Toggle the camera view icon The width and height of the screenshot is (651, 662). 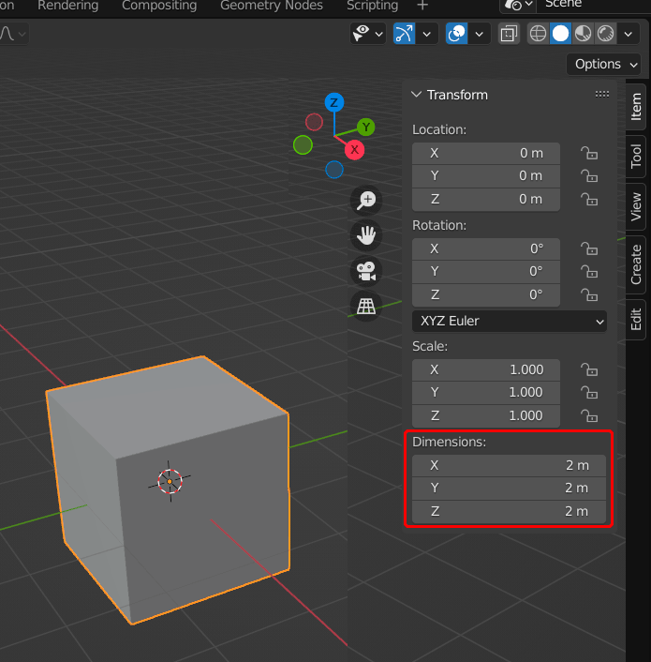click(x=366, y=270)
